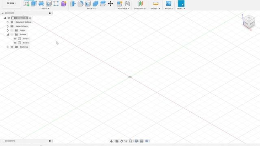The width and height of the screenshot is (260, 146).
Task: Expand the Named Views node
Action: click(8, 26)
